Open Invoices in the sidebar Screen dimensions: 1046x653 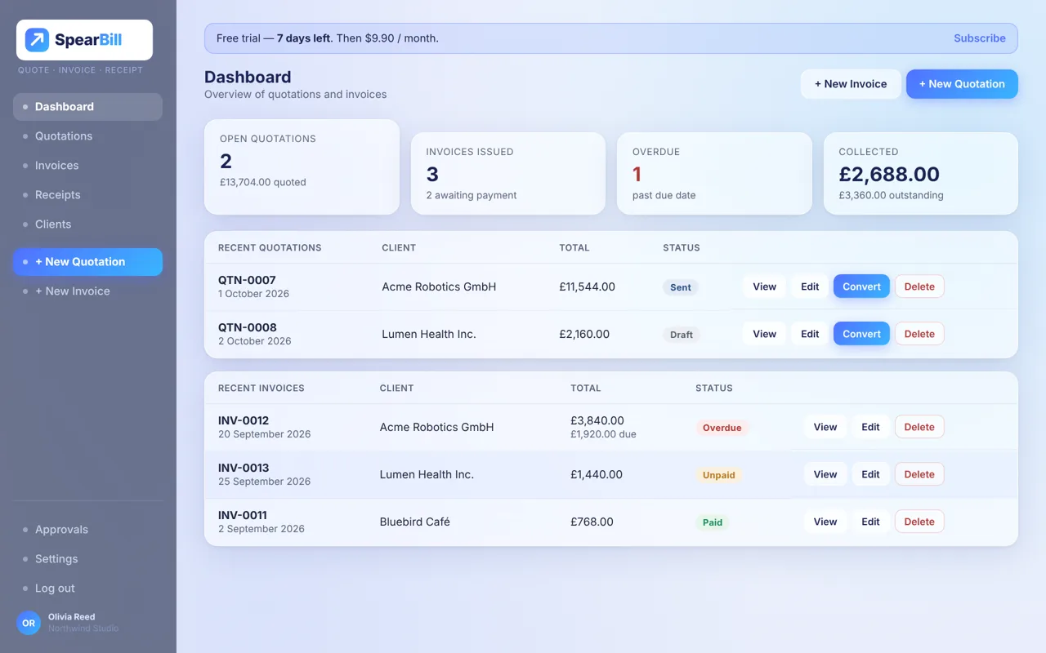[87, 166]
